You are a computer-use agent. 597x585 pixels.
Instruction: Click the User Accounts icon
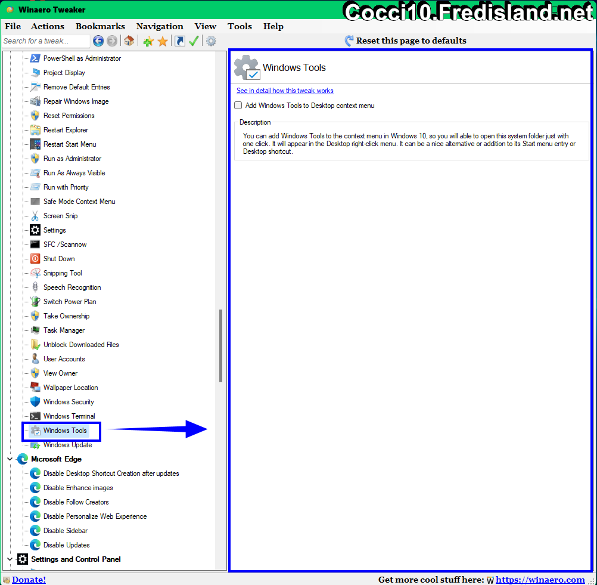(x=35, y=358)
